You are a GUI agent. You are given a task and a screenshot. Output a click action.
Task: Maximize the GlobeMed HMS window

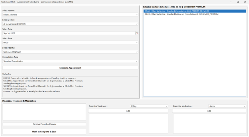click(238, 2)
